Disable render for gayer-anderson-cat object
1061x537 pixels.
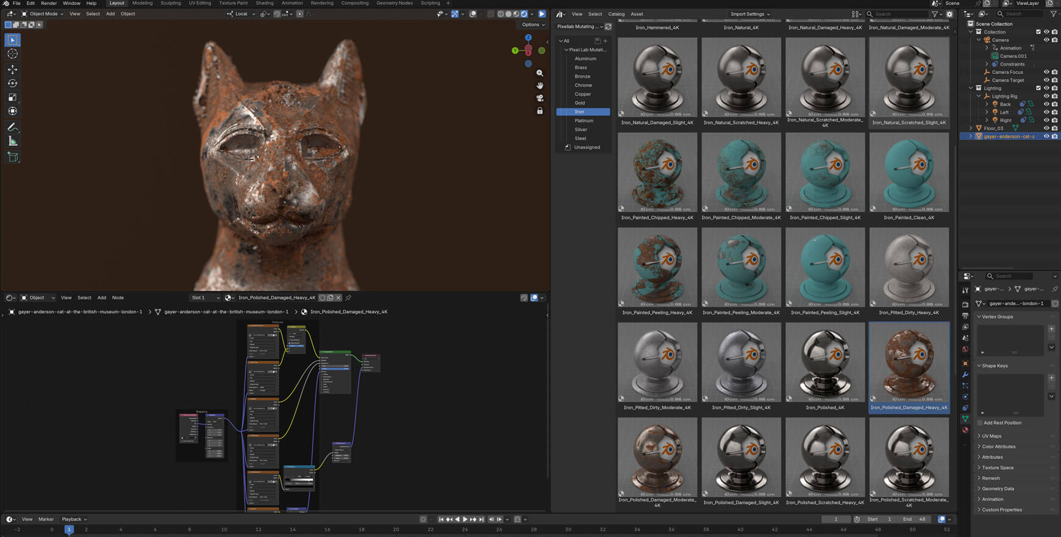[1055, 136]
